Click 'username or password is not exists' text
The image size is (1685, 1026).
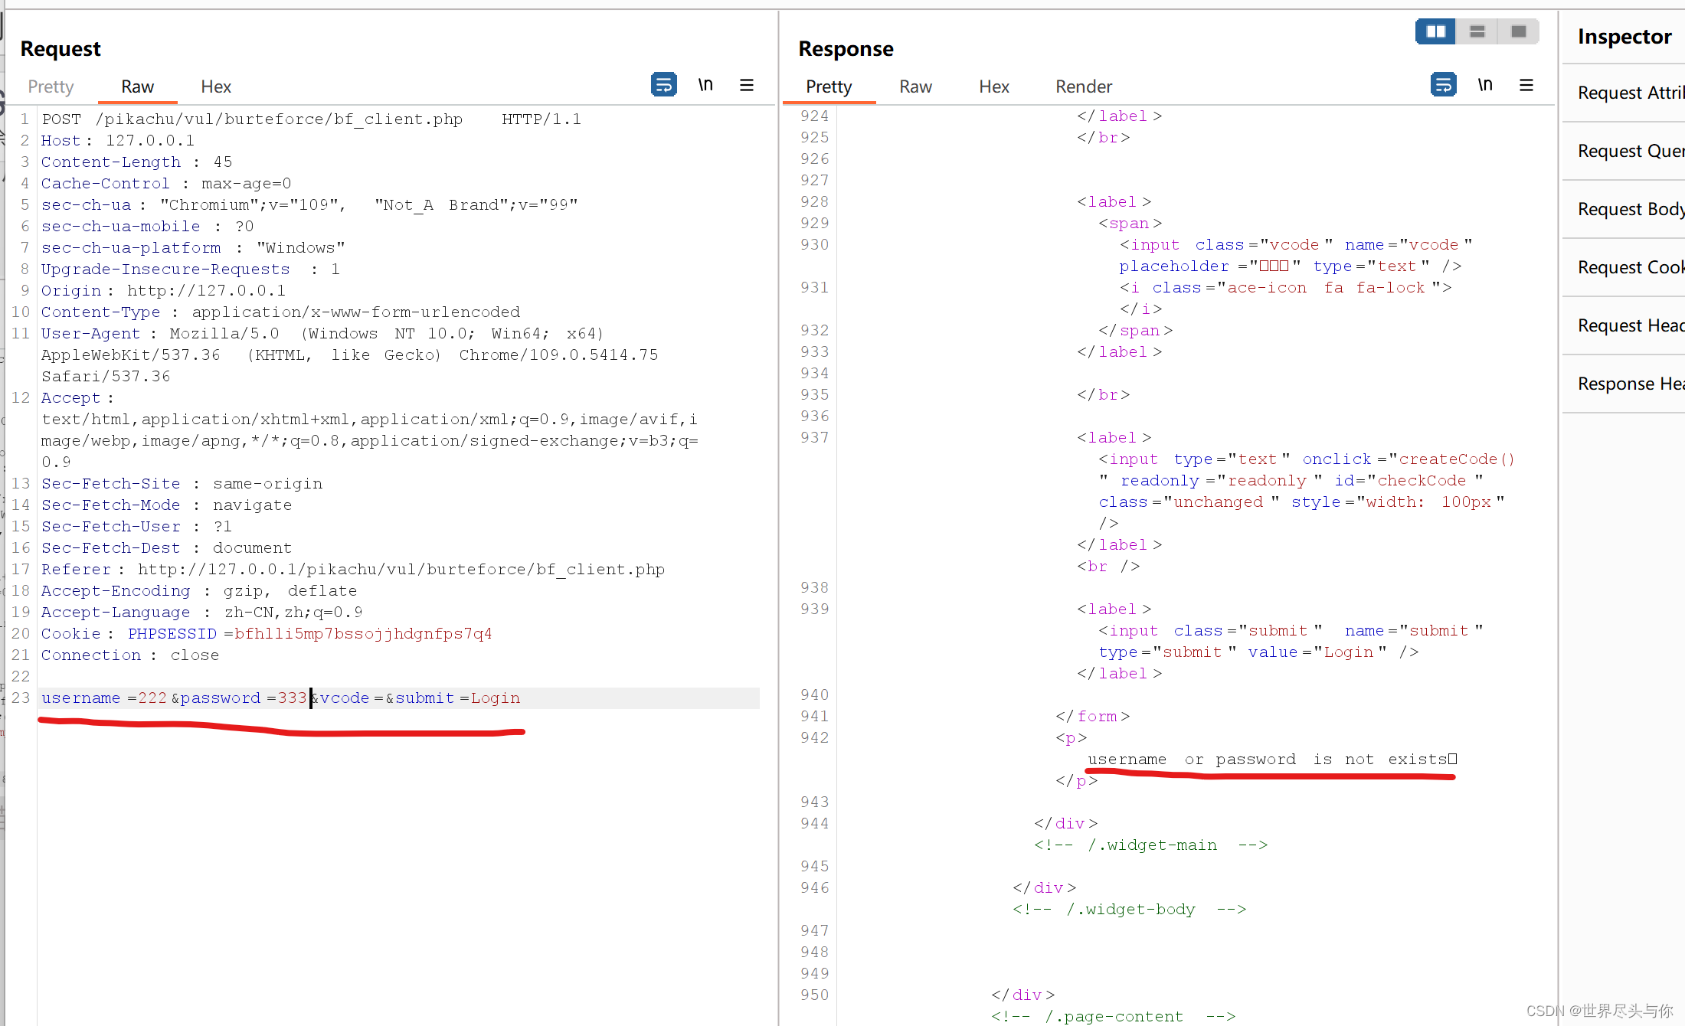1271,759
